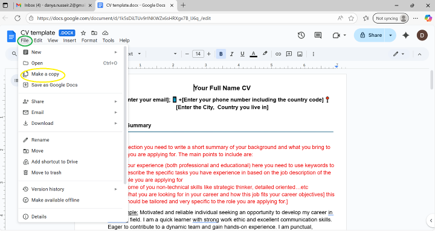Open the Tools menu
435x231 pixels.
pos(108,40)
